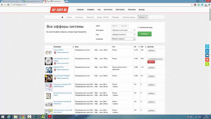Open the Chrome menu button
This screenshot has width=211, height=119.
point(209,5)
